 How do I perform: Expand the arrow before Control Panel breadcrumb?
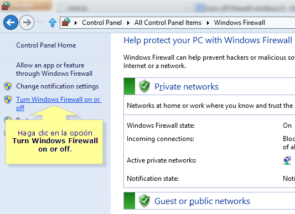[x=76, y=23]
